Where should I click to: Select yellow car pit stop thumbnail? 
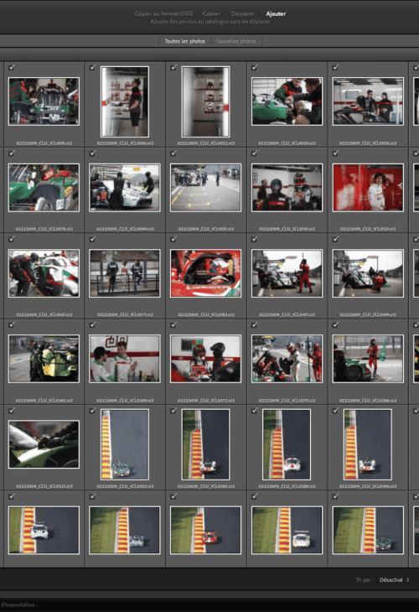coord(44,359)
